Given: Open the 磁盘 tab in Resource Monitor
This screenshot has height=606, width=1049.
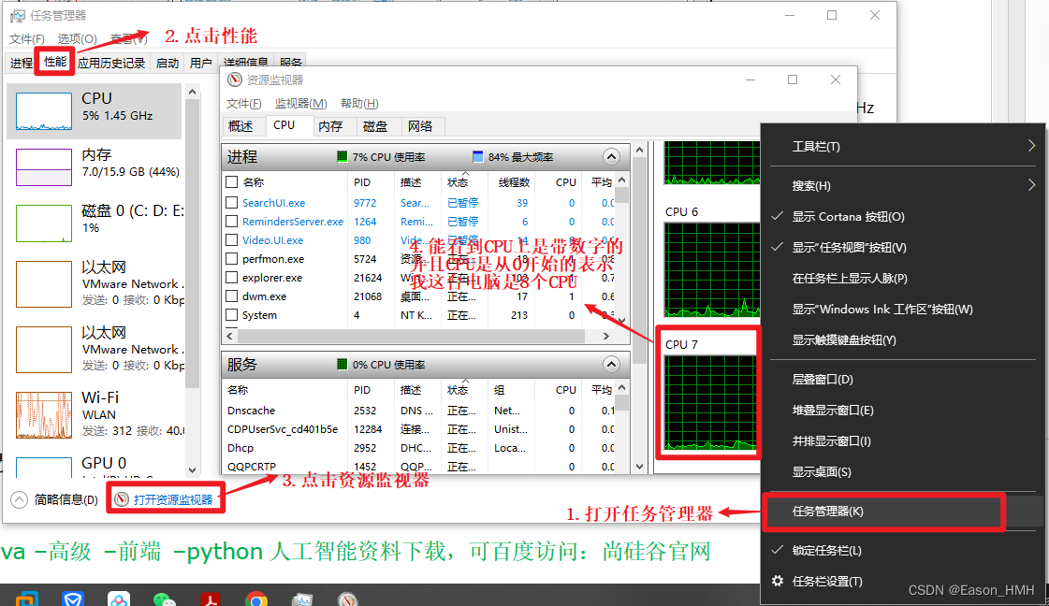Looking at the screenshot, I should click(374, 126).
